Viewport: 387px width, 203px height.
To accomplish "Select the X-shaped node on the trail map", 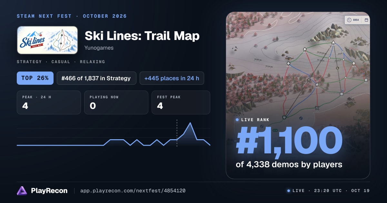I will click(x=317, y=108).
